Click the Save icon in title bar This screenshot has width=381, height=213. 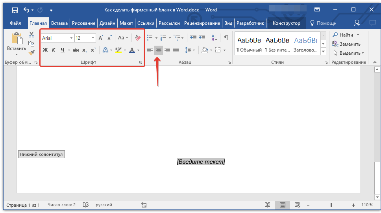[x=15, y=10]
